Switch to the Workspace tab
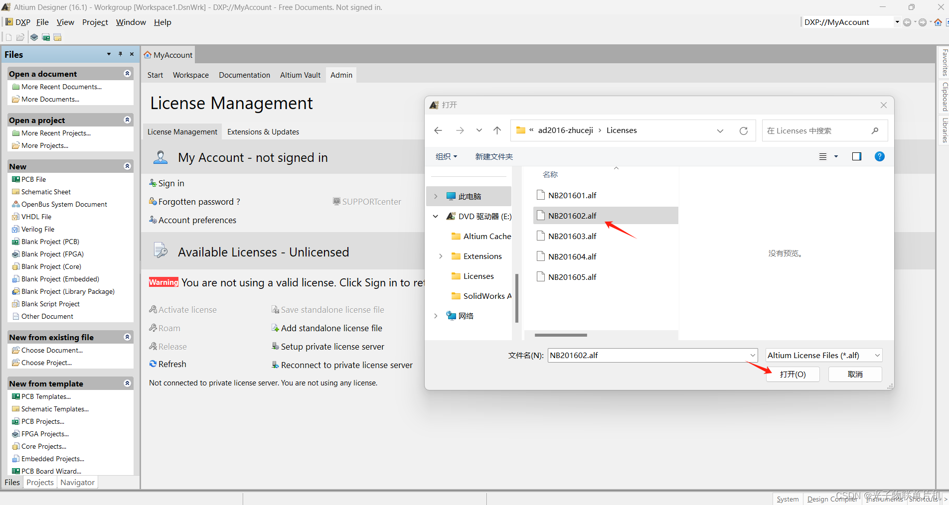 click(x=191, y=75)
